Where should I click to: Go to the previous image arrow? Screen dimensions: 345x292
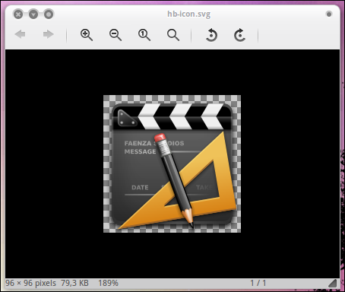coord(20,34)
